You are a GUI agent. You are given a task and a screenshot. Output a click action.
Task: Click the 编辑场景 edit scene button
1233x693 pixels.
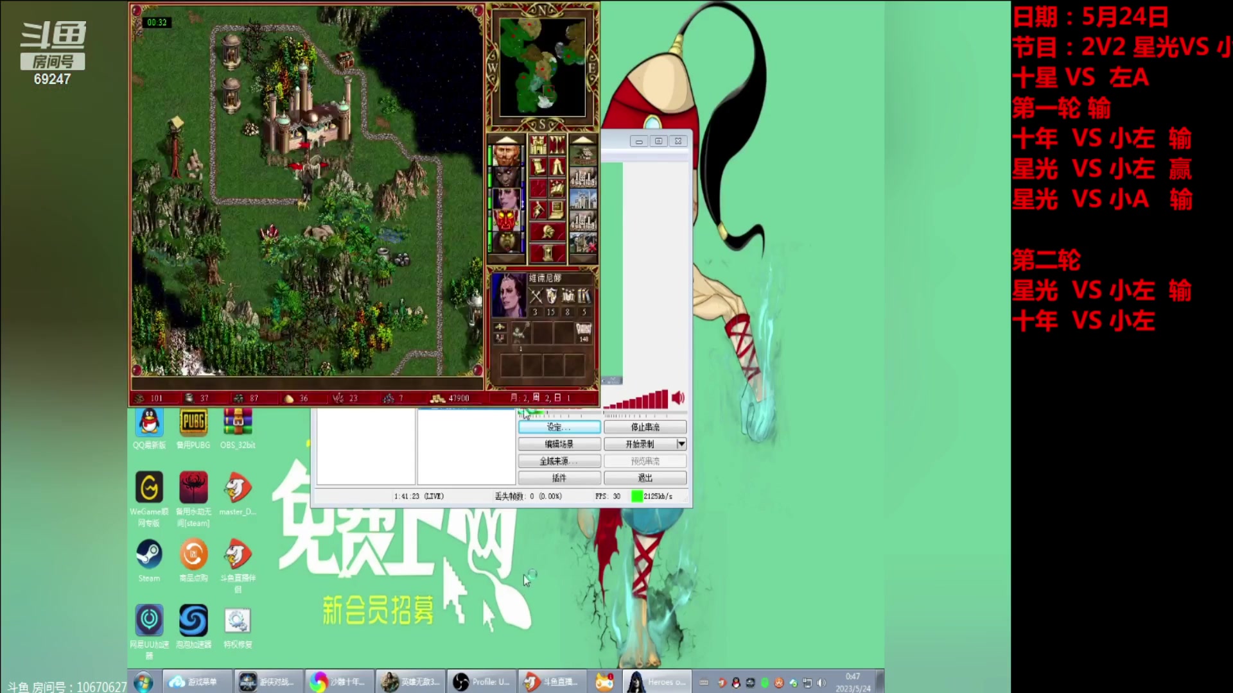[x=559, y=444]
